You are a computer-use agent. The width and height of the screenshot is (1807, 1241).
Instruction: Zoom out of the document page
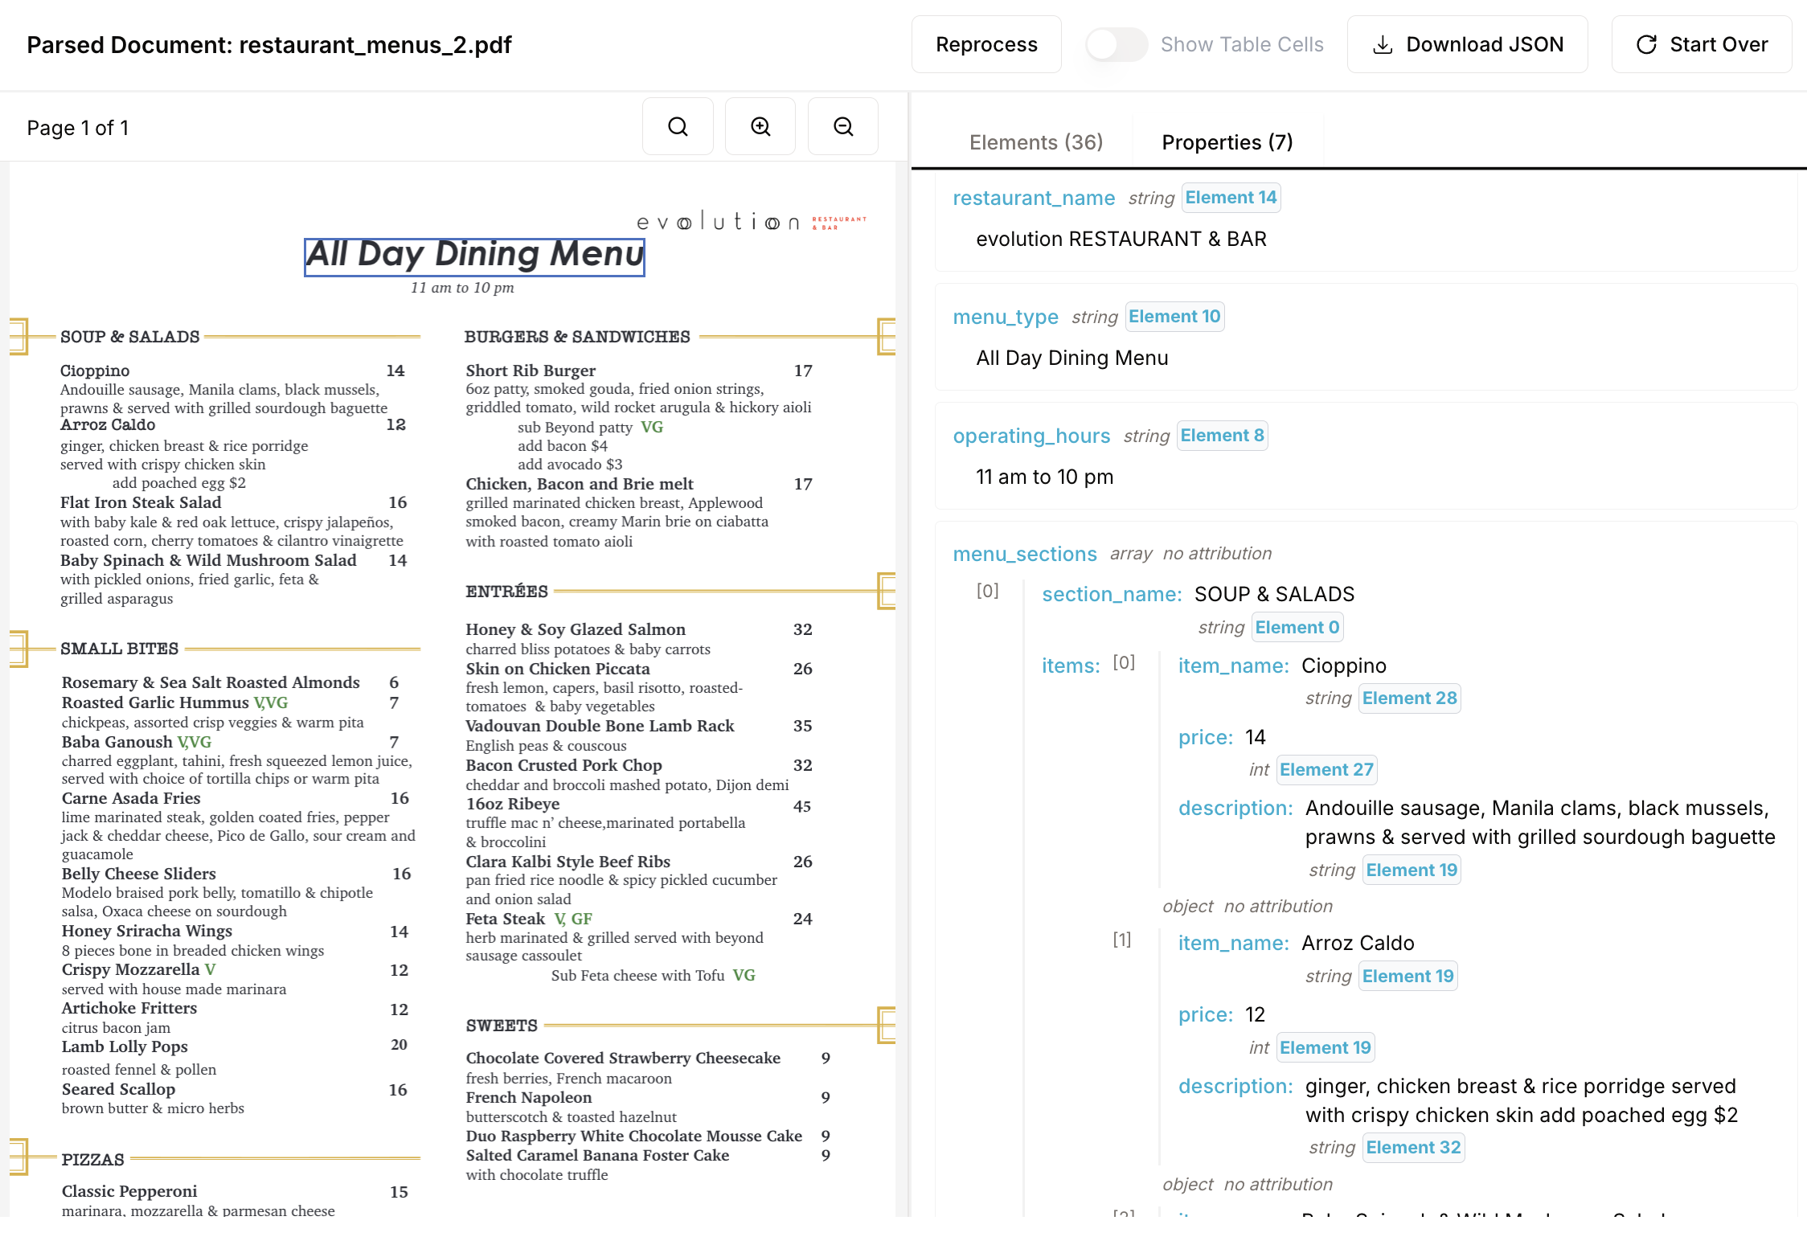click(x=842, y=126)
